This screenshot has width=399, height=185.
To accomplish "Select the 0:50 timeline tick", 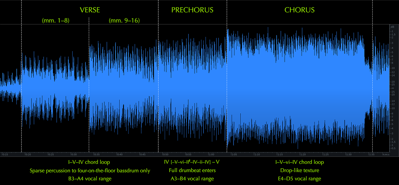I will coord(166,154).
